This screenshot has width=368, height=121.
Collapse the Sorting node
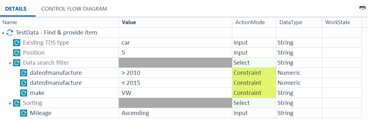pyautogui.click(x=10, y=103)
